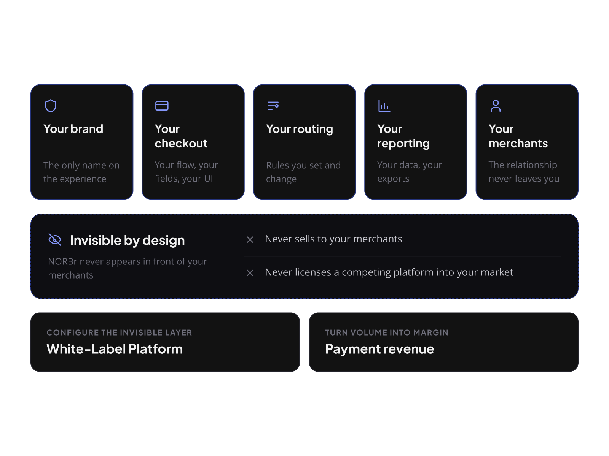Select the Your routing heading

[300, 130]
